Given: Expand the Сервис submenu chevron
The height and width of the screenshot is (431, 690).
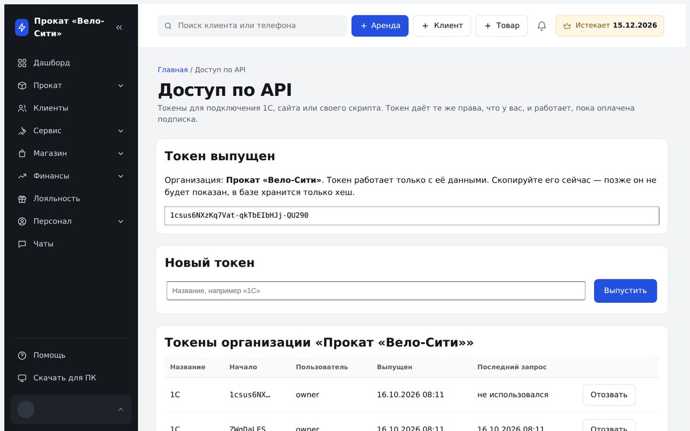Looking at the screenshot, I should pyautogui.click(x=121, y=131).
